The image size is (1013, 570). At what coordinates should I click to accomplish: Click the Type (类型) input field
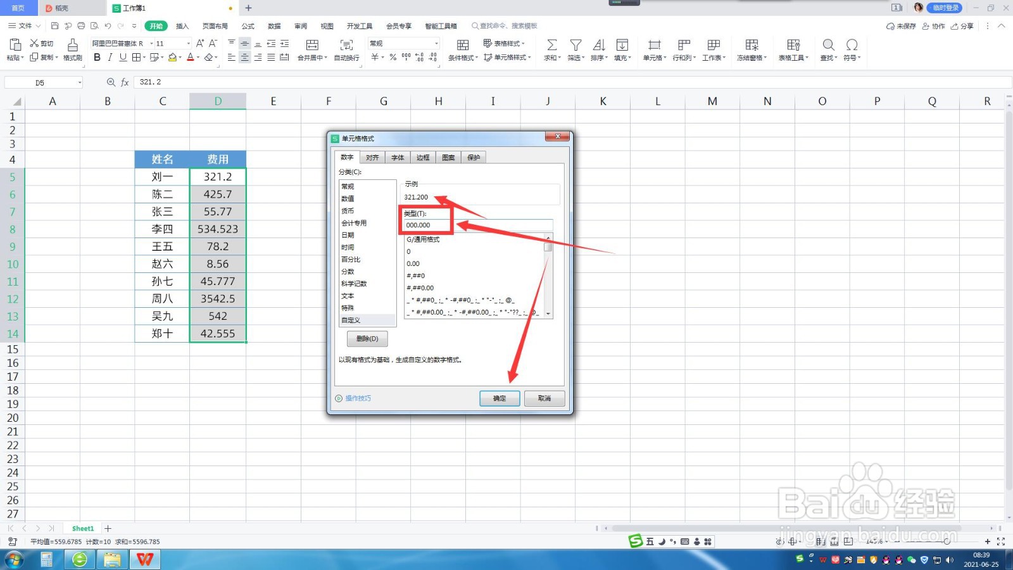478,225
